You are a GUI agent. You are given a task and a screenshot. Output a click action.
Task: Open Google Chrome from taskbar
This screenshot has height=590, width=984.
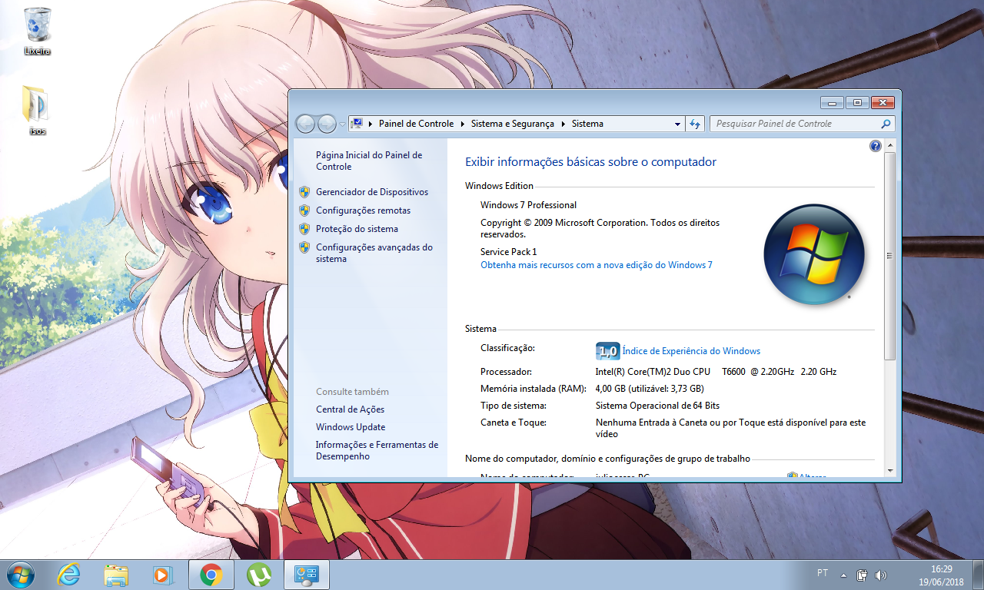tap(211, 574)
